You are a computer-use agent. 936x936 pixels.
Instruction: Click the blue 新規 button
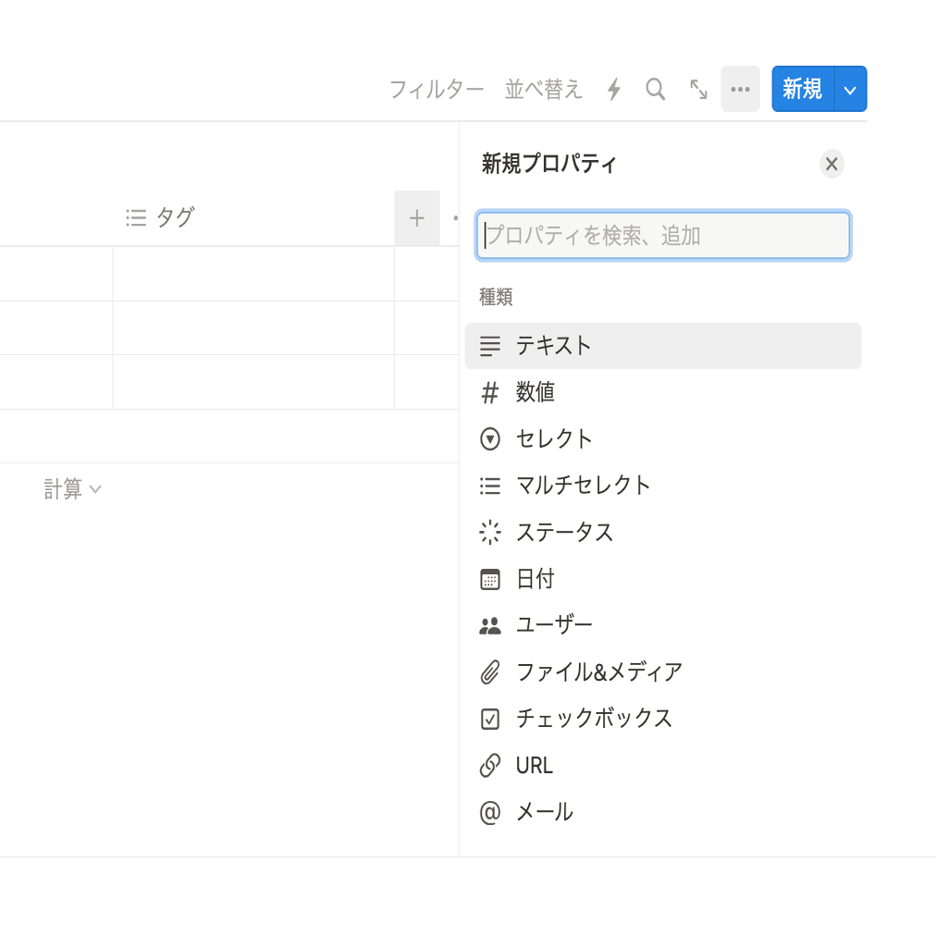click(x=802, y=89)
